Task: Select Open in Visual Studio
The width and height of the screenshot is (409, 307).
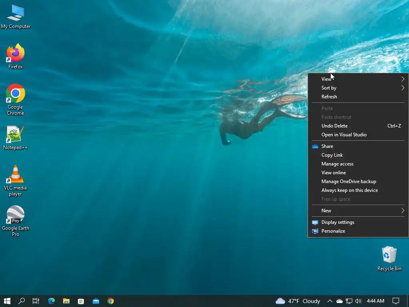Action: point(358,135)
